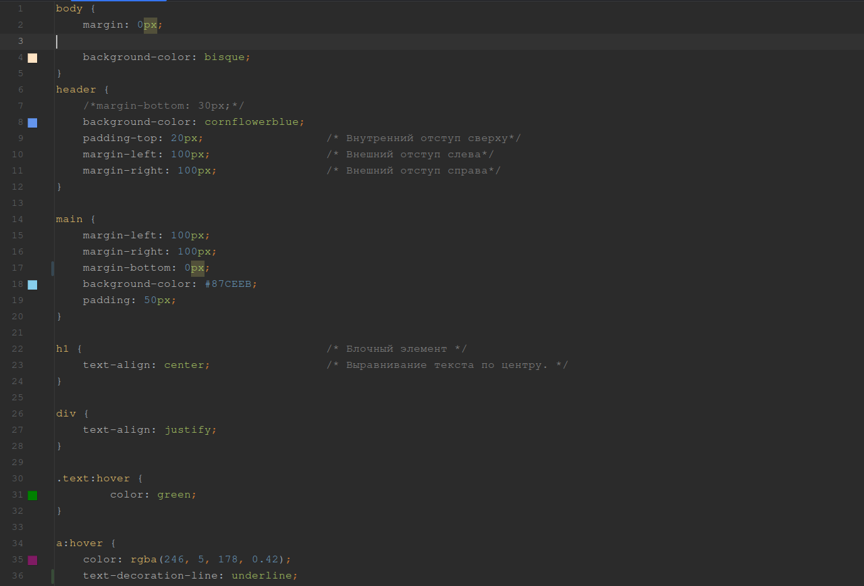Click the main selector name
Viewport: 864px width, 586px height.
point(69,219)
